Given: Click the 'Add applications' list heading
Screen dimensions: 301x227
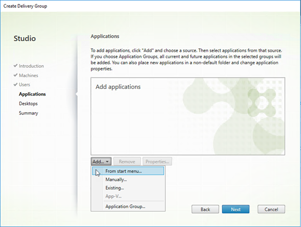Looking at the screenshot, I should click(x=118, y=87).
